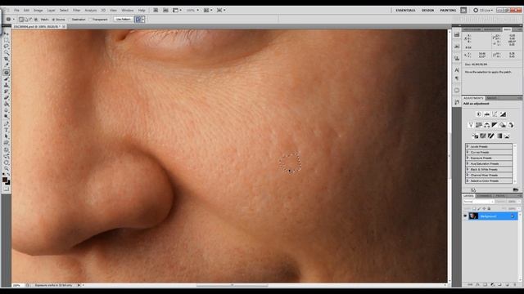Image resolution: width=524 pixels, height=294 pixels.
Task: Add a Curves adjustment
Action: 495,114
